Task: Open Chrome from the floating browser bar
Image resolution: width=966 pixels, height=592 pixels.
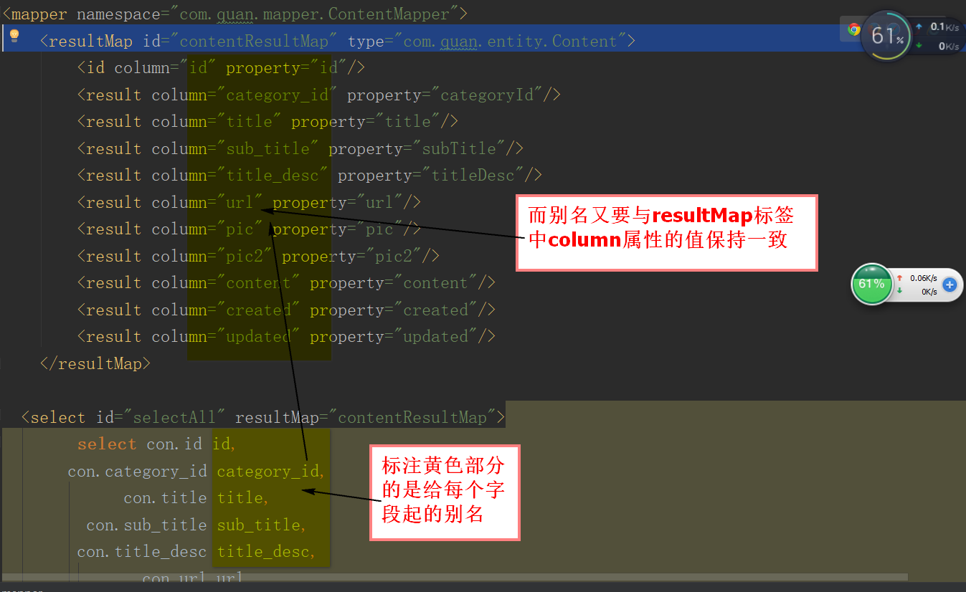Action: coord(853,29)
